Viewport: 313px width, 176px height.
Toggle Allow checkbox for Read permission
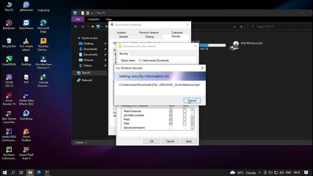click(x=171, y=119)
